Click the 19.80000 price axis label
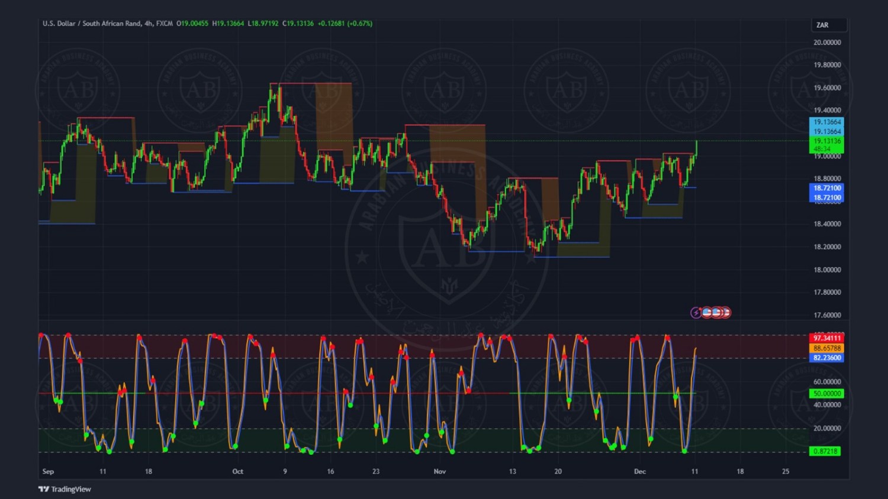The height and width of the screenshot is (499, 888). pyautogui.click(x=827, y=65)
